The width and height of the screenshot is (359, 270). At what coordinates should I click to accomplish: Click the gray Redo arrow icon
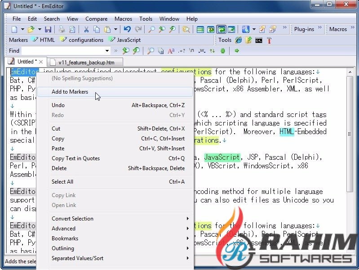138,29
